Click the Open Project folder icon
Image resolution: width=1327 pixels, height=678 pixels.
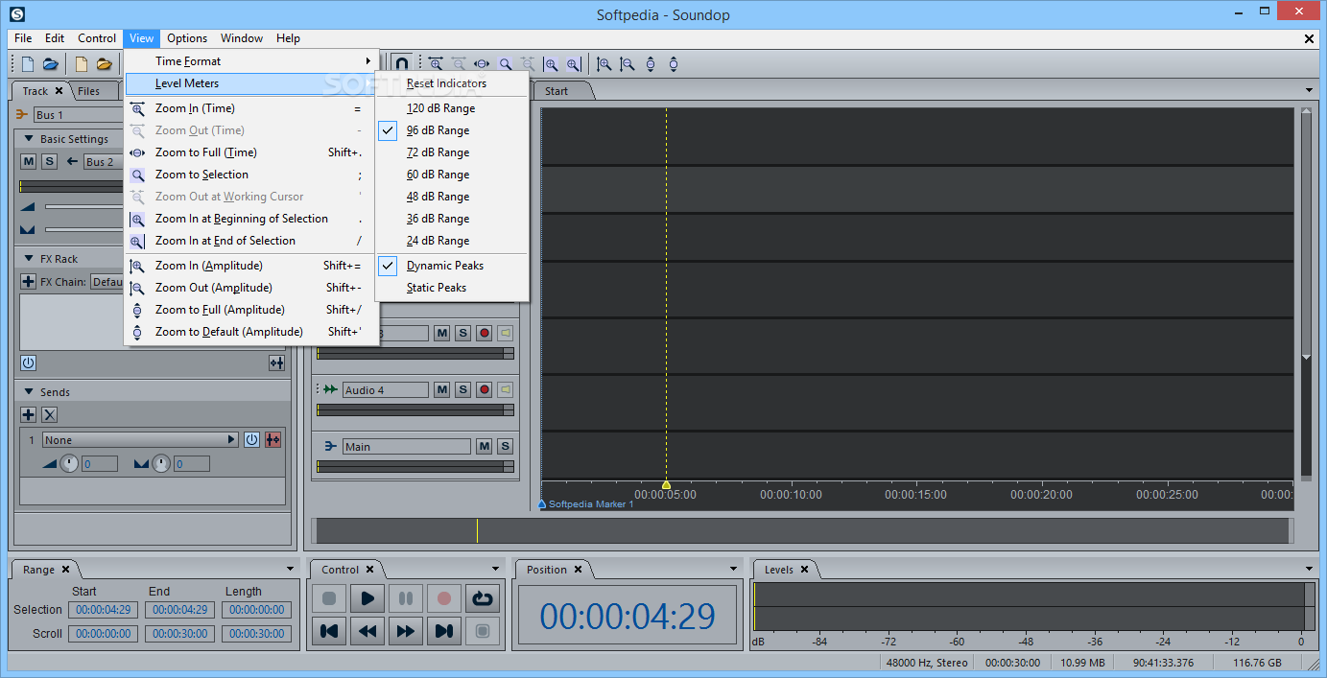pyautogui.click(x=105, y=64)
